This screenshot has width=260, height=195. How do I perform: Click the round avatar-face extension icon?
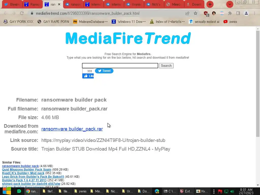(x=214, y=13)
